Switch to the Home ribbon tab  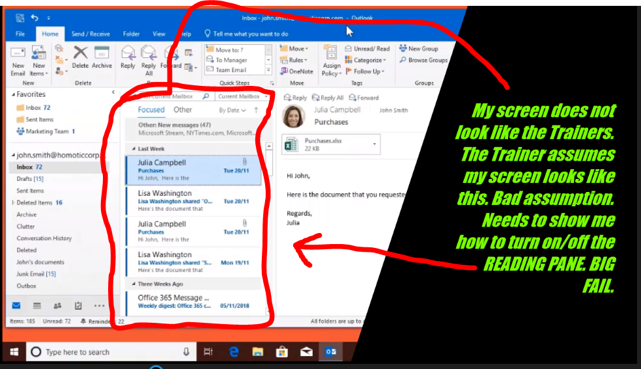tap(50, 34)
